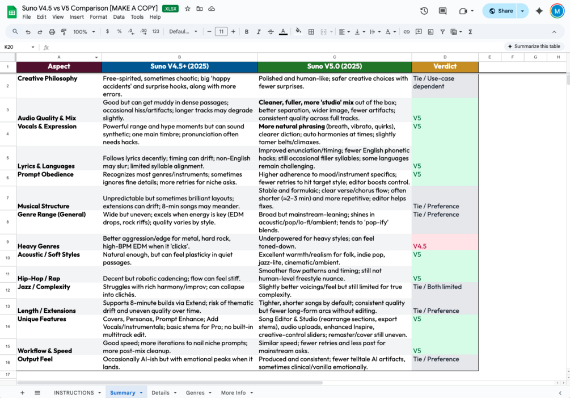This screenshot has width=570, height=398.
Task: Open the borders menu
Action: [311, 32]
